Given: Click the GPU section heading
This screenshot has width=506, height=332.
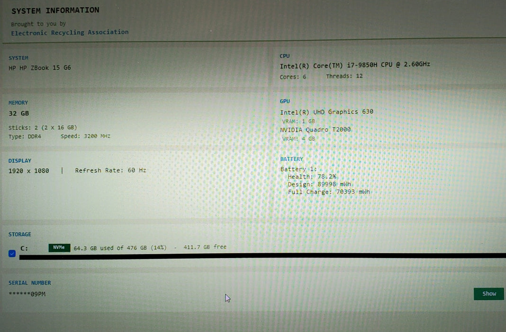Looking at the screenshot, I should pos(285,101).
